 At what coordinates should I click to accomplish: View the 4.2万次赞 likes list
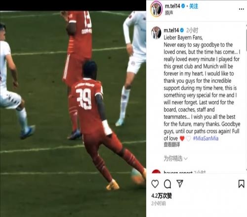(162, 196)
